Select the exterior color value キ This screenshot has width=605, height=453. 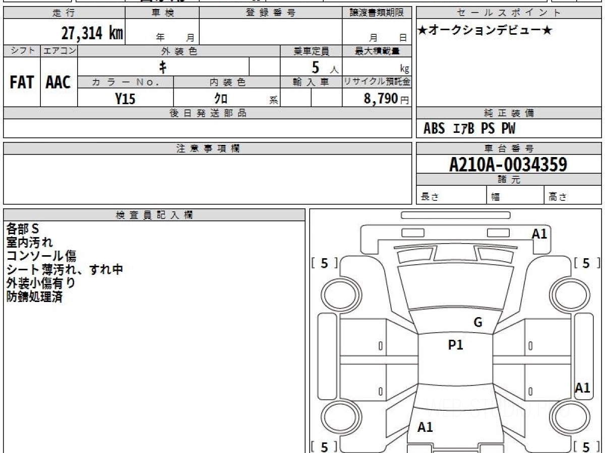pyautogui.click(x=163, y=66)
